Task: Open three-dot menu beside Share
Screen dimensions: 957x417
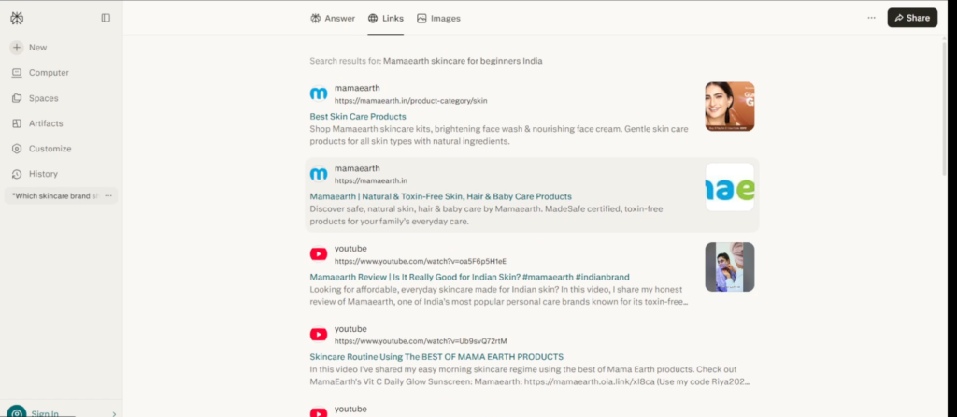Action: pos(872,18)
